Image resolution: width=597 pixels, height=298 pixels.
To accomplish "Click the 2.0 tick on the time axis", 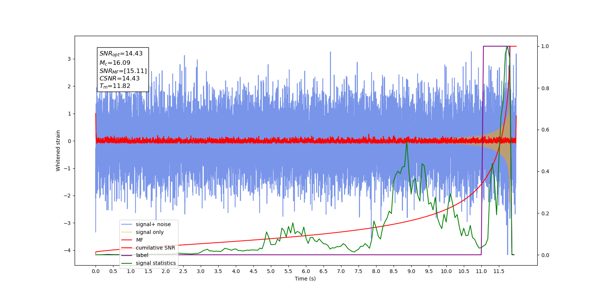I will click(x=166, y=271).
